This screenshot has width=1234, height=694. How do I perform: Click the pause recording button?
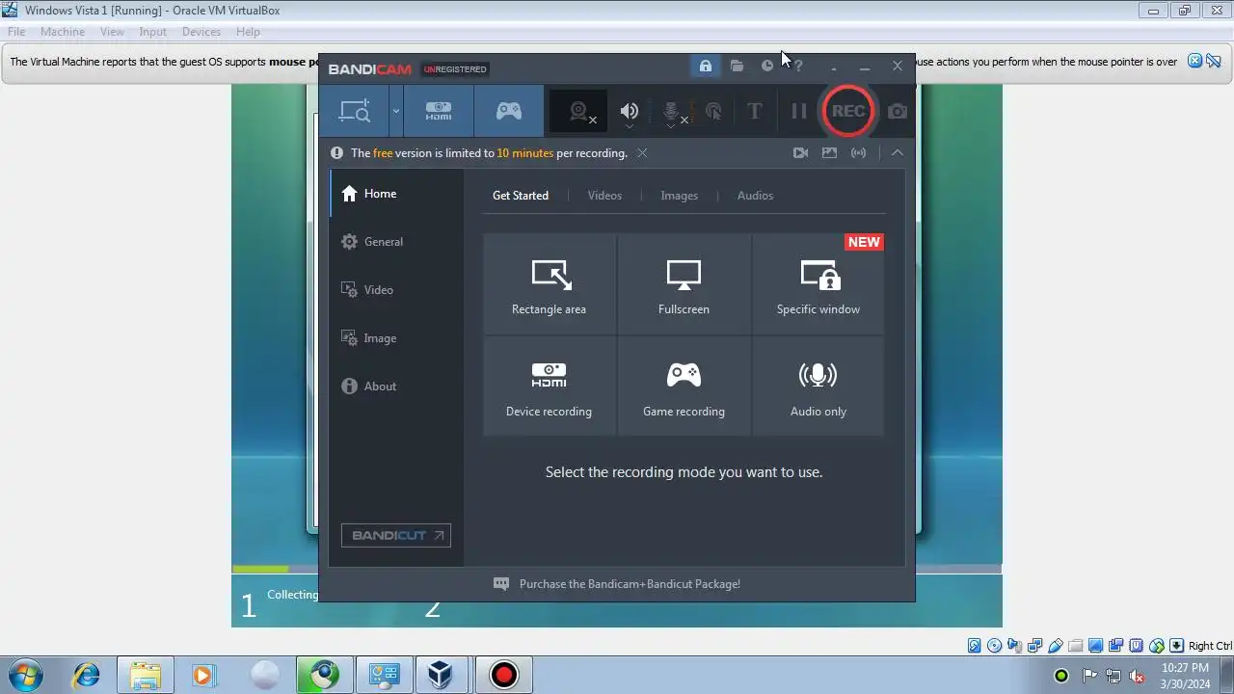798,112
